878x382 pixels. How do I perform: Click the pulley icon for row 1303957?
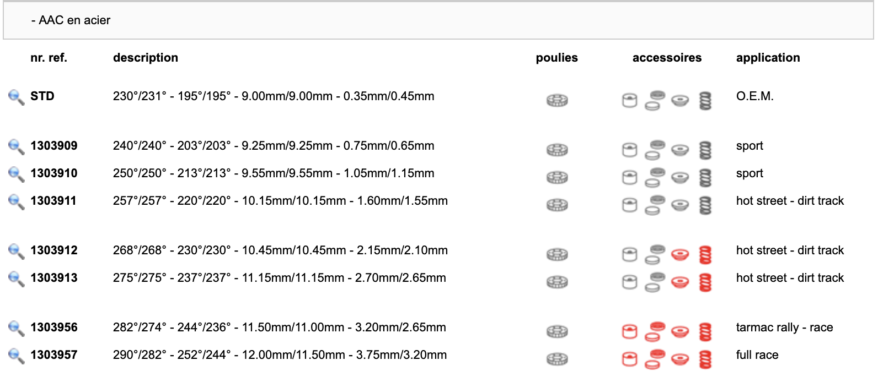pyautogui.click(x=557, y=359)
